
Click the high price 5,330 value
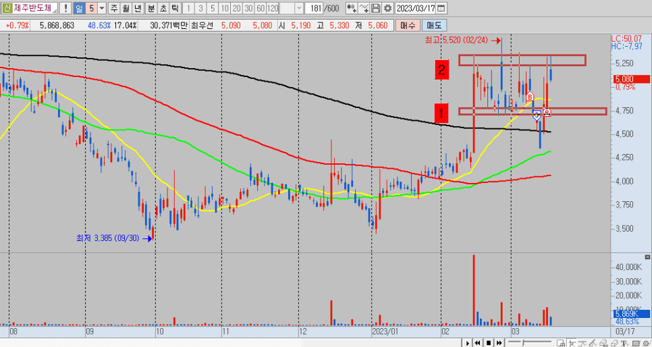[339, 26]
